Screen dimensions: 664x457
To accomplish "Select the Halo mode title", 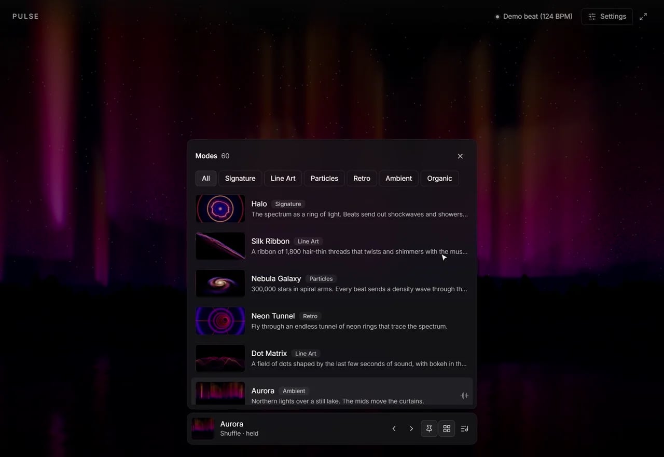I will coord(259,204).
